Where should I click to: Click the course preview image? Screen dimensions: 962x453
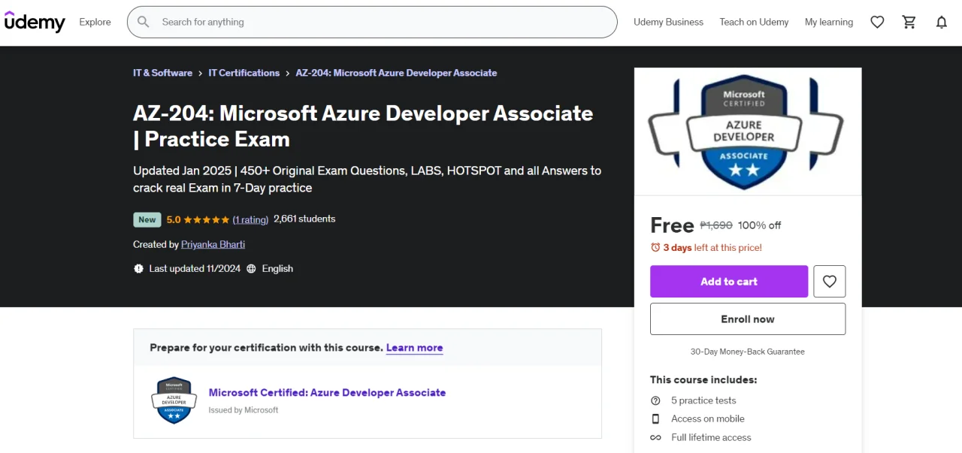coord(748,131)
